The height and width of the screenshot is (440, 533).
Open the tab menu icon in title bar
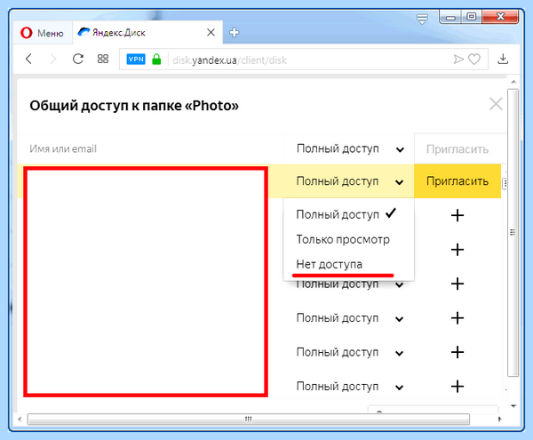[422, 19]
